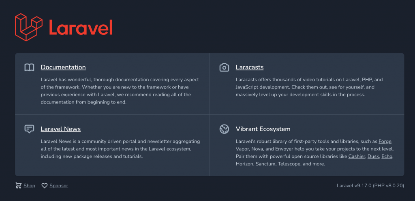Open the Envoyer link

[284, 149]
